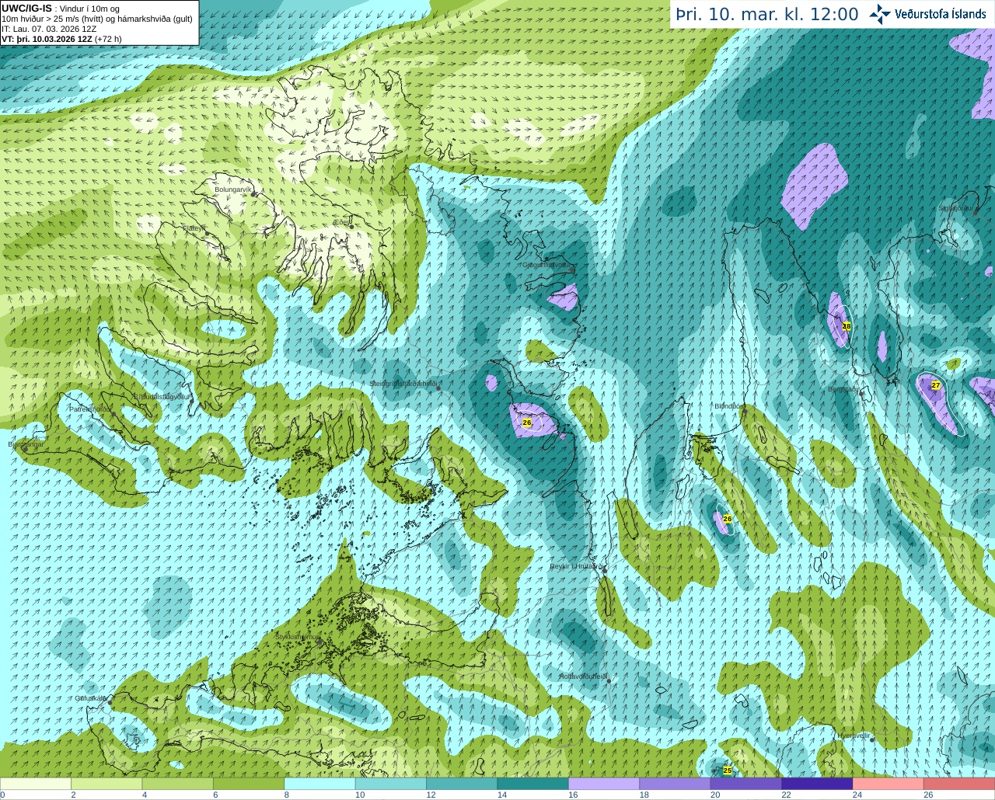This screenshot has height=800, width=995.
Task: Click the Blönduós station dot
Action: point(744,412)
